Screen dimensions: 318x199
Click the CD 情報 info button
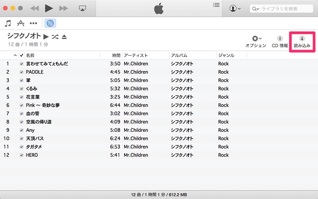coord(280,42)
